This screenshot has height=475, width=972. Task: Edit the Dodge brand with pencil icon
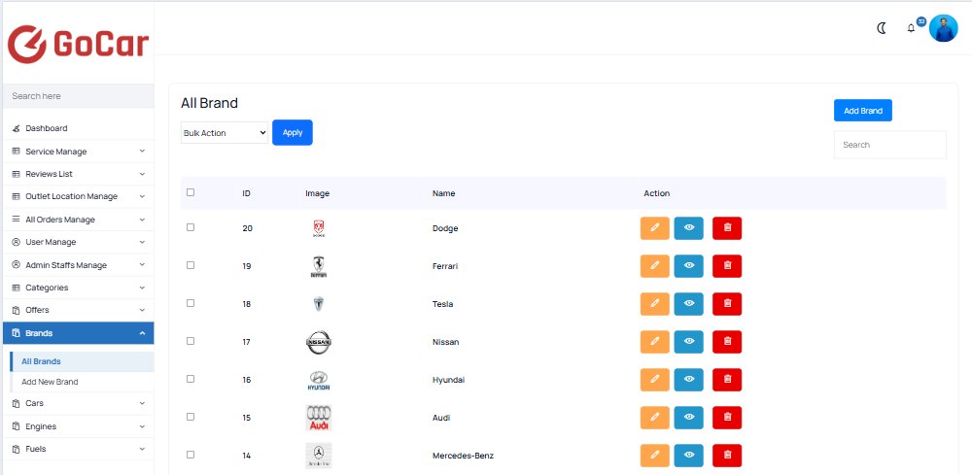[x=654, y=228]
